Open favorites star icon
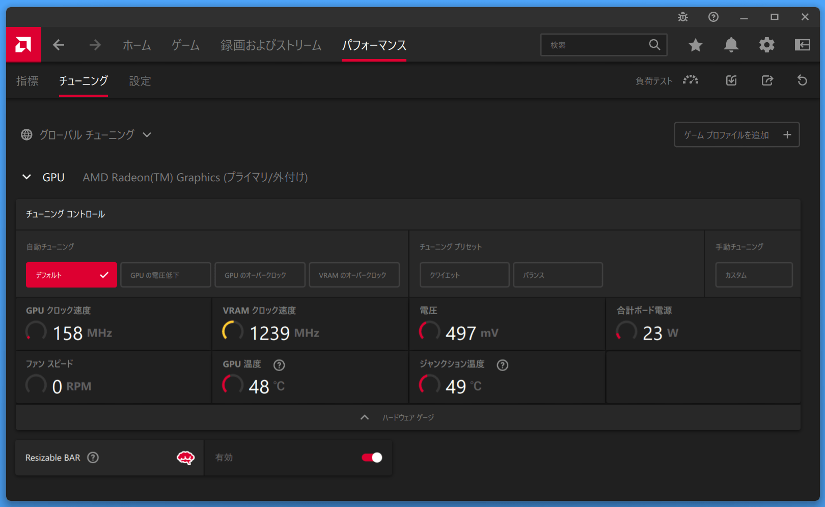The height and width of the screenshot is (507, 825). pyautogui.click(x=695, y=45)
